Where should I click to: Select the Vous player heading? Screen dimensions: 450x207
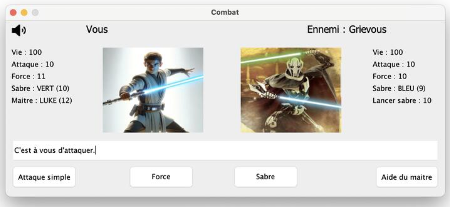tap(97, 30)
